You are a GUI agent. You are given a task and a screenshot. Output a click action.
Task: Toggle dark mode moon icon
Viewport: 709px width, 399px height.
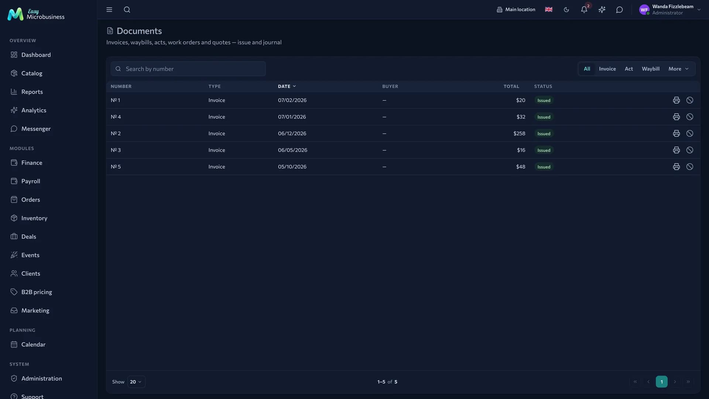[x=566, y=10]
